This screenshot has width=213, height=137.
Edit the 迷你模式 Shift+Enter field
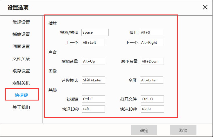(x=93, y=80)
